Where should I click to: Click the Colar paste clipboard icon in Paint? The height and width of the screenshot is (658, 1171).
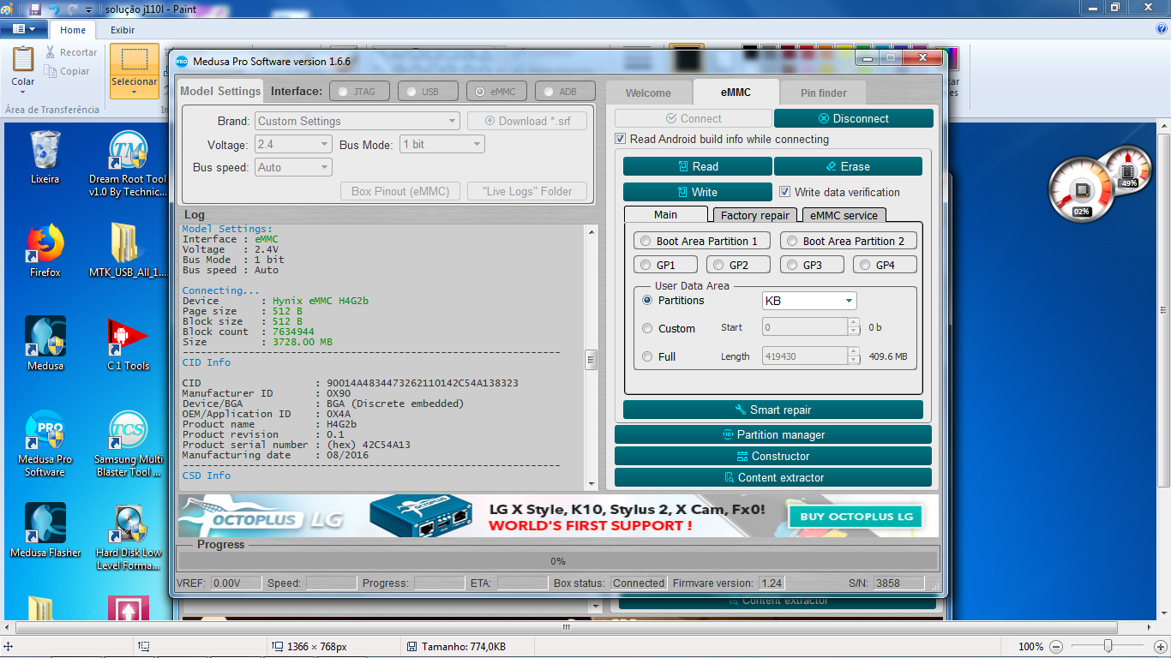[x=23, y=59]
